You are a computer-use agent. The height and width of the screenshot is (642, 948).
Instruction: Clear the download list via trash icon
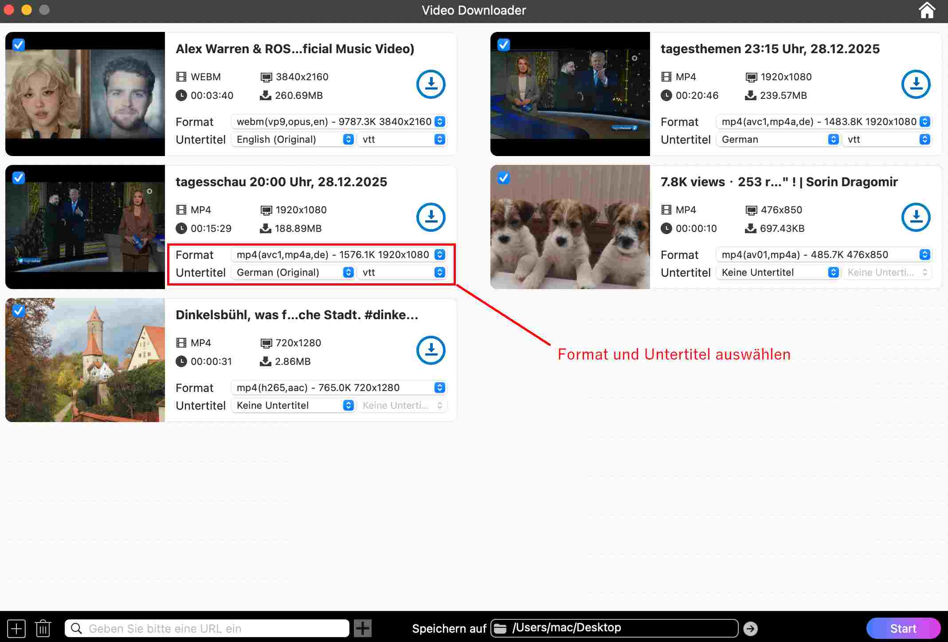pyautogui.click(x=43, y=628)
